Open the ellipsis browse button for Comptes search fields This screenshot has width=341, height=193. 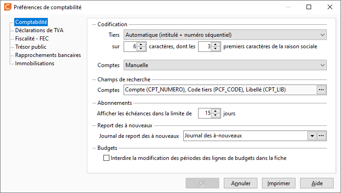[x=321, y=90]
